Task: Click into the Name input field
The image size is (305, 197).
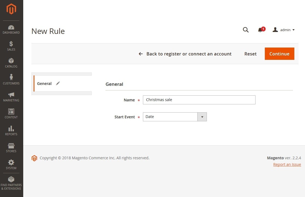Action: click(x=199, y=100)
